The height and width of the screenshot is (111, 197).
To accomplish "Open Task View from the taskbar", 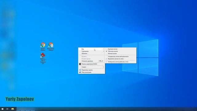I will coord(7,109).
